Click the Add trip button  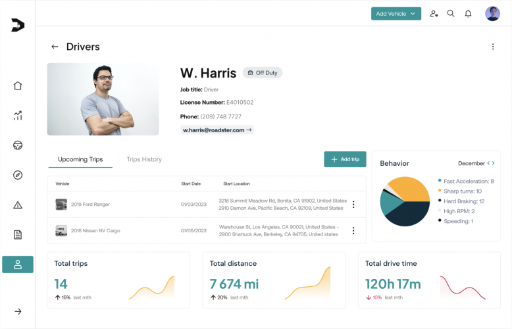[x=345, y=159]
